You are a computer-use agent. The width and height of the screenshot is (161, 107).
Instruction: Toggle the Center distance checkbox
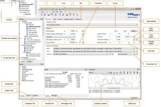click(80, 42)
